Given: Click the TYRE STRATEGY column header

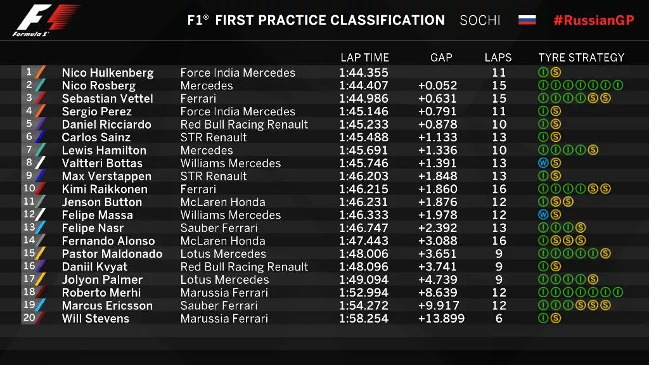Looking at the screenshot, I should click(x=581, y=58).
